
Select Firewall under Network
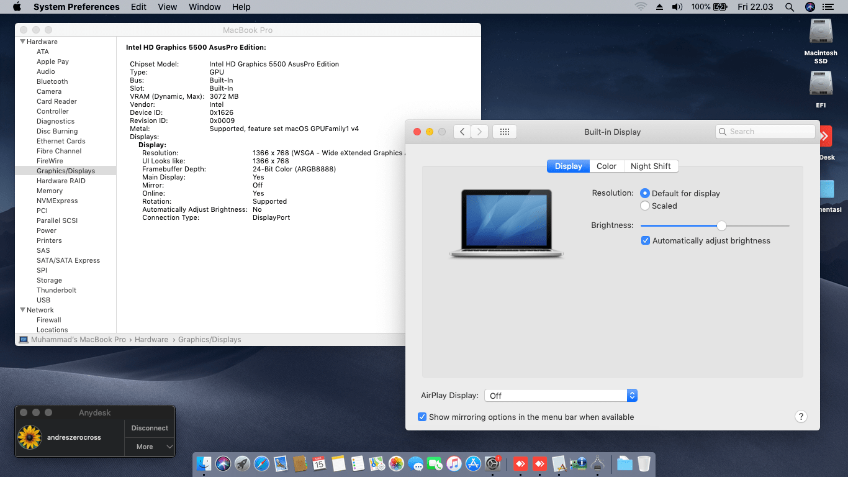pyautogui.click(x=49, y=320)
